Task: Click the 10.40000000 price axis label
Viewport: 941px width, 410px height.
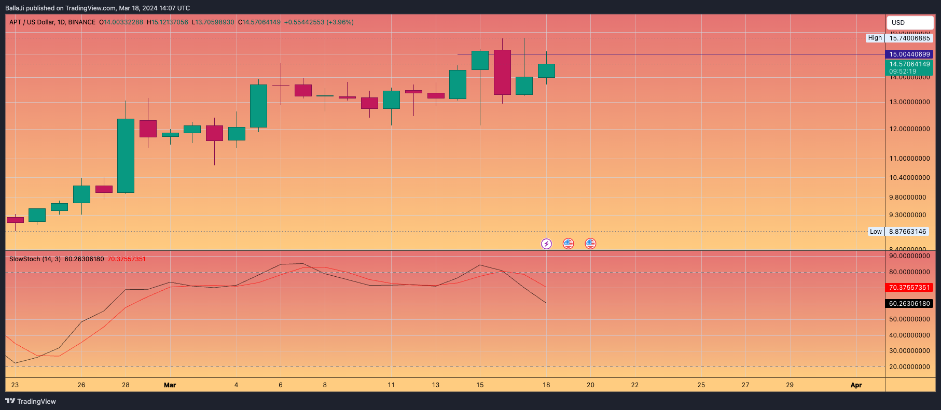Action: [x=909, y=178]
